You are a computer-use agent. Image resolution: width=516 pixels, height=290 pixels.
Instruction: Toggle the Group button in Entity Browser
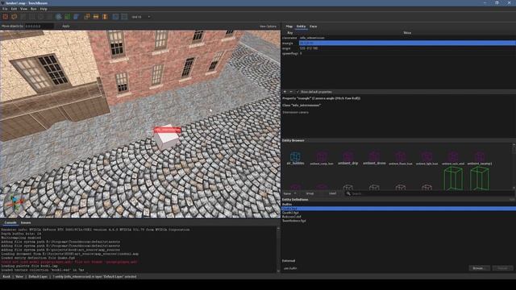[310, 193]
